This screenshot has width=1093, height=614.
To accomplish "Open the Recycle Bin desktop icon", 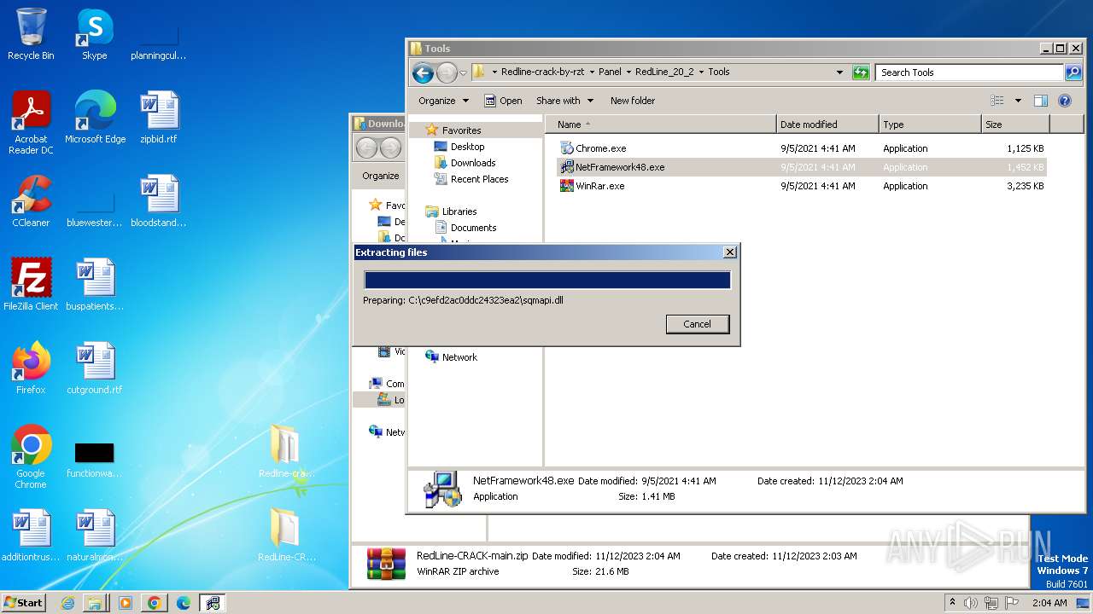I will pyautogui.click(x=31, y=34).
